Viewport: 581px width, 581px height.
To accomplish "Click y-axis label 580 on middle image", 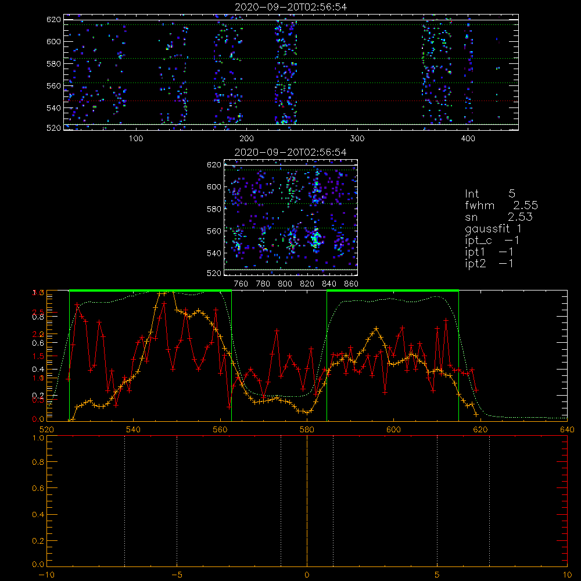I will [214, 209].
